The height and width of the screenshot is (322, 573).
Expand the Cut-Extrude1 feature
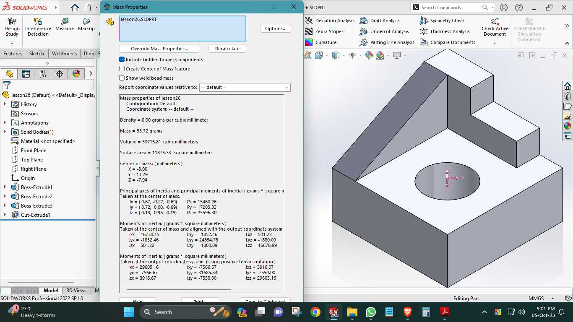click(x=5, y=215)
